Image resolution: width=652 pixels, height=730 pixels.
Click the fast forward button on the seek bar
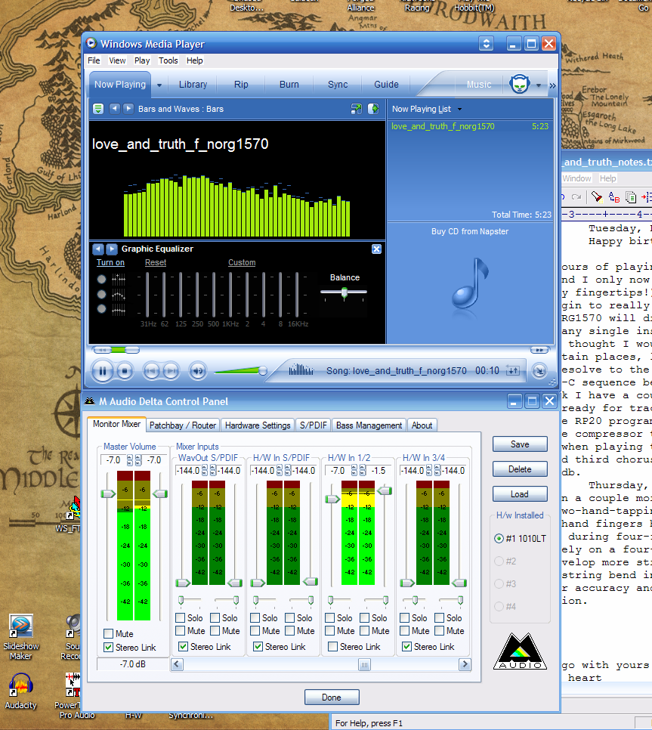(x=539, y=350)
